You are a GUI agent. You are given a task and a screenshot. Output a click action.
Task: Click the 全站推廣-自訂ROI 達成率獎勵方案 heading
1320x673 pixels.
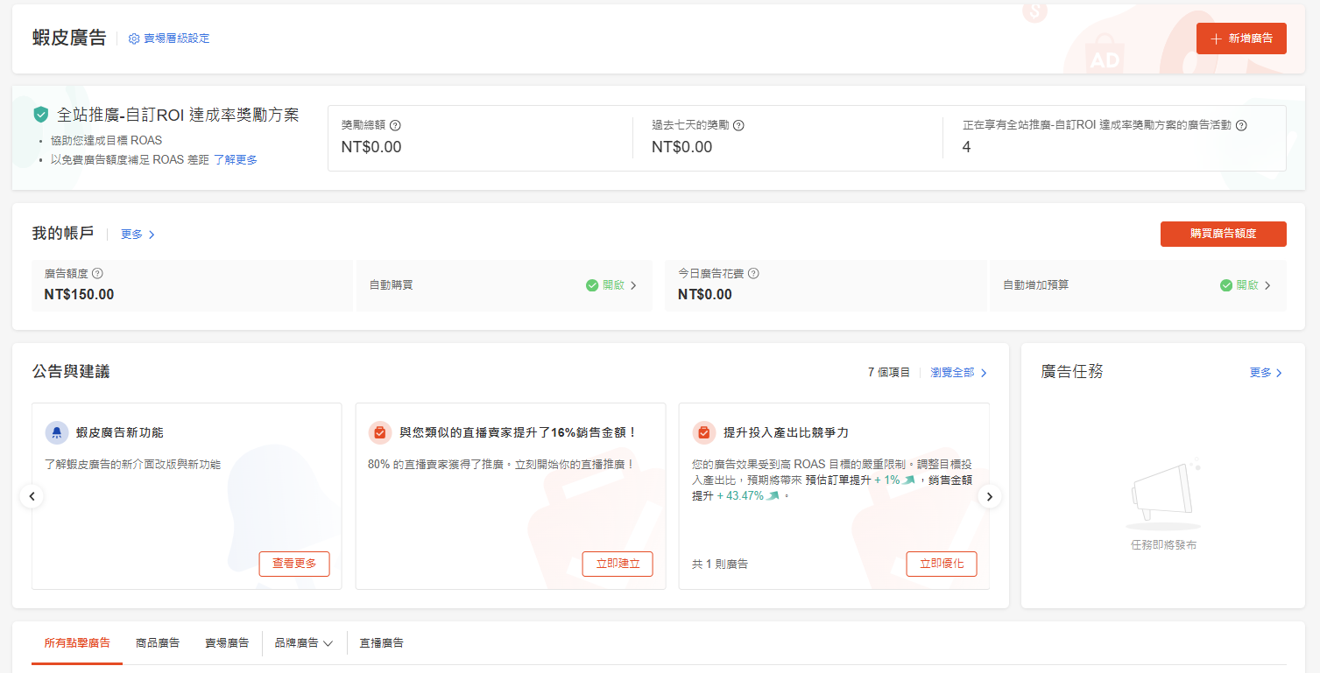pyautogui.click(x=178, y=115)
